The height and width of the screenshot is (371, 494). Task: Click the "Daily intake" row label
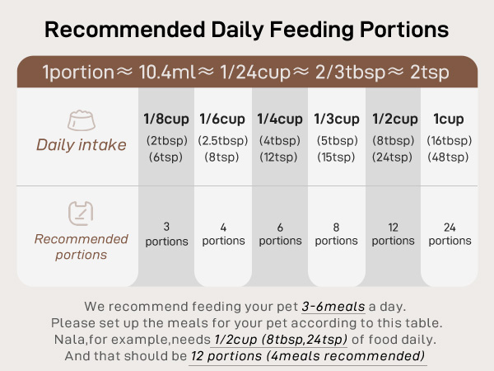click(81, 145)
